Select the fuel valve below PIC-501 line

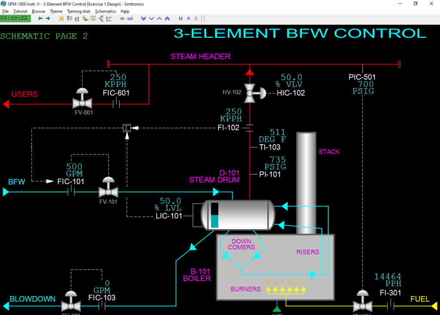363,301
